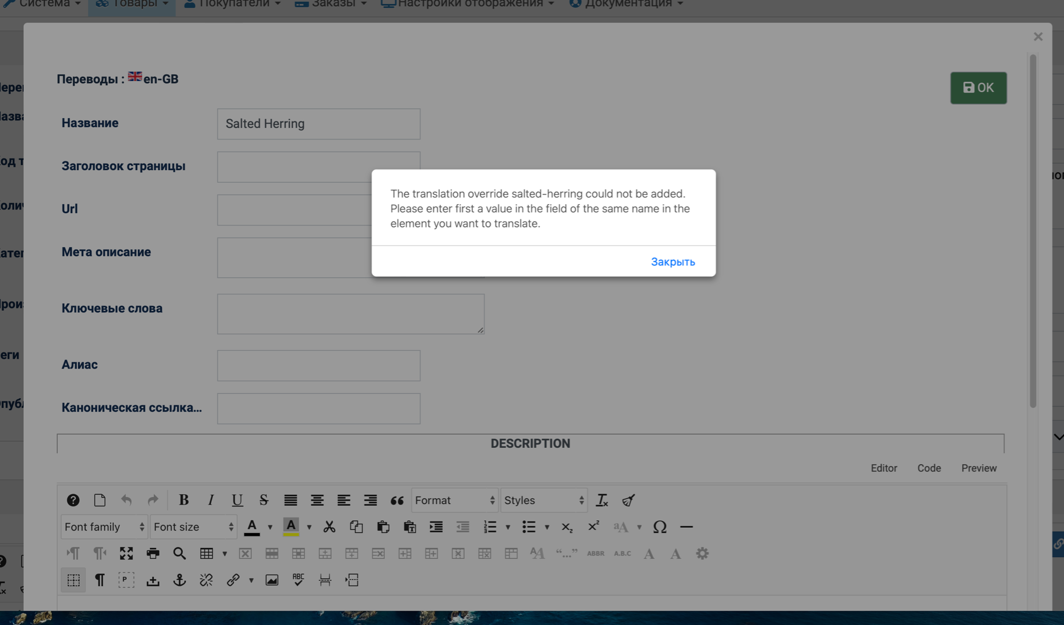Open the Font size dropdown
Screen dimensions: 1064x625
click(x=193, y=527)
